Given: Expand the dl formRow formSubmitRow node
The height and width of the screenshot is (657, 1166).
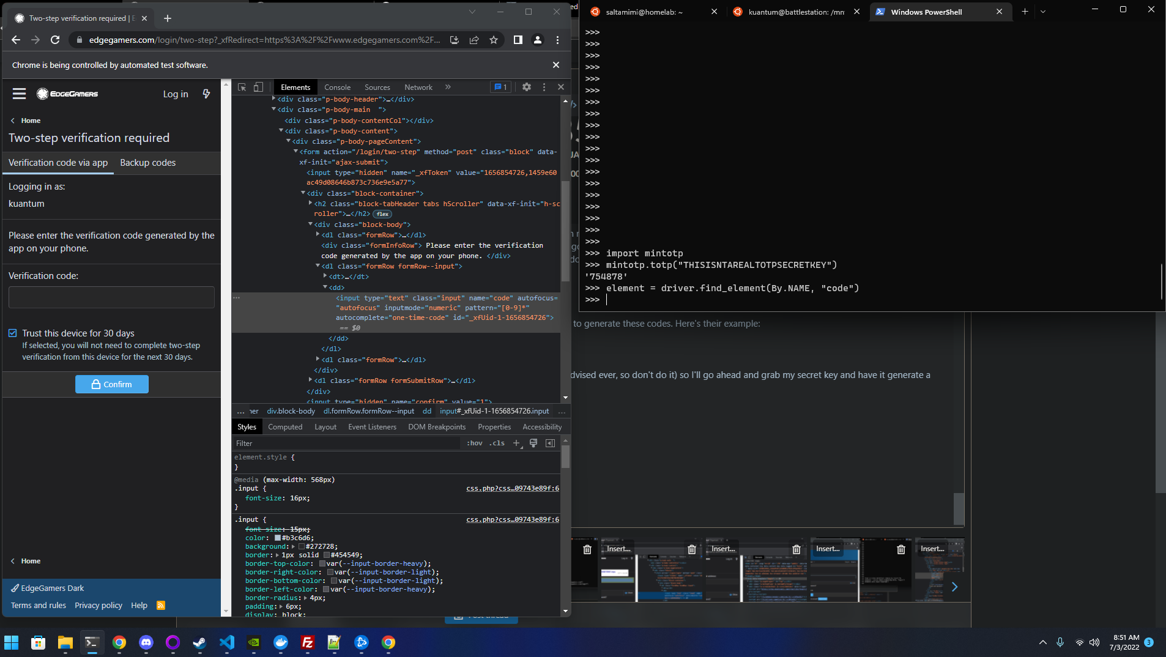Looking at the screenshot, I should point(310,380).
